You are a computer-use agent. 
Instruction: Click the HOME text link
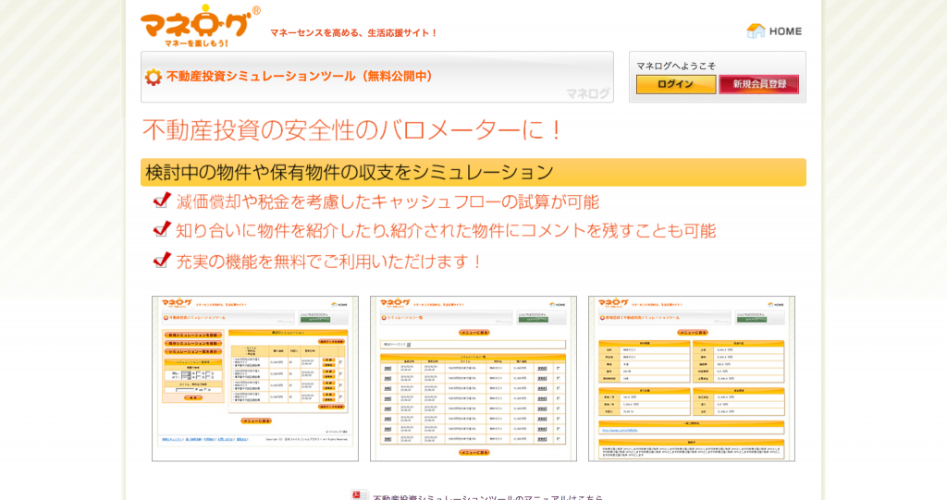click(x=785, y=31)
